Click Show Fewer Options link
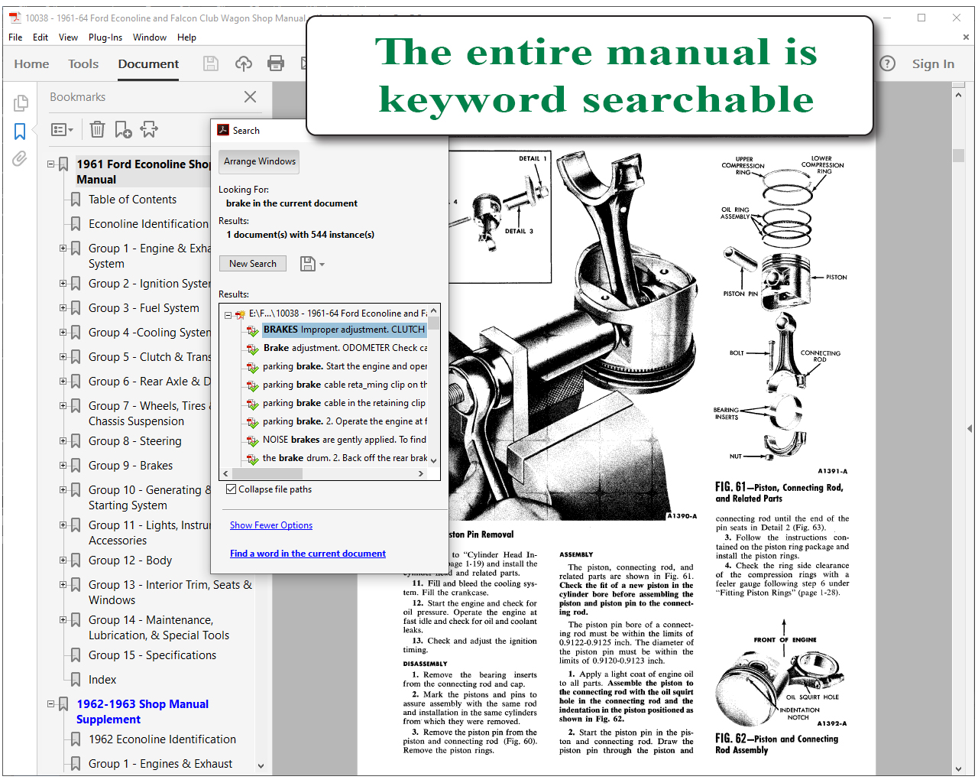978x783 pixels. pyautogui.click(x=271, y=525)
